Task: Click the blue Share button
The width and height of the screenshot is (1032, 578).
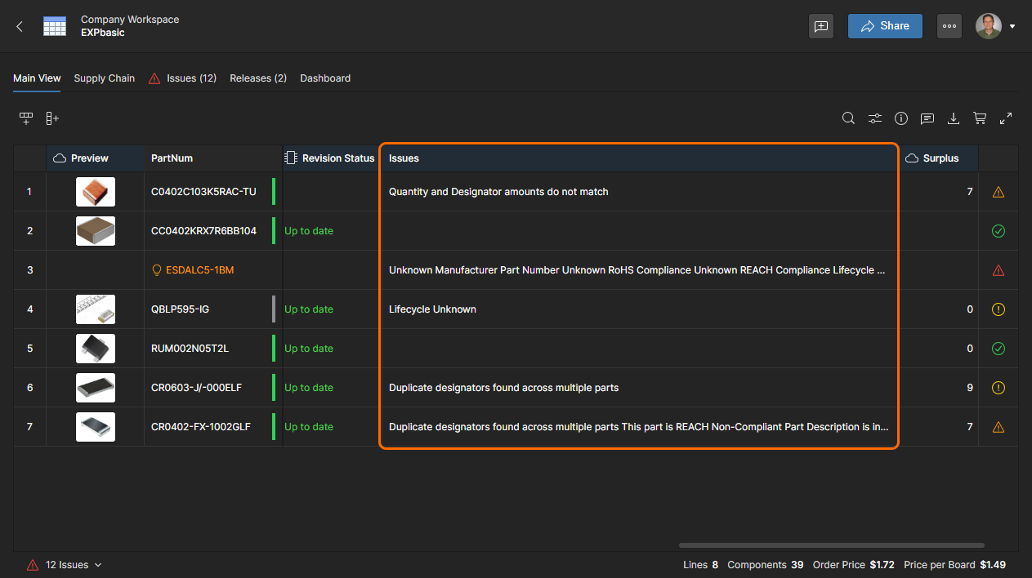Action: (x=885, y=26)
